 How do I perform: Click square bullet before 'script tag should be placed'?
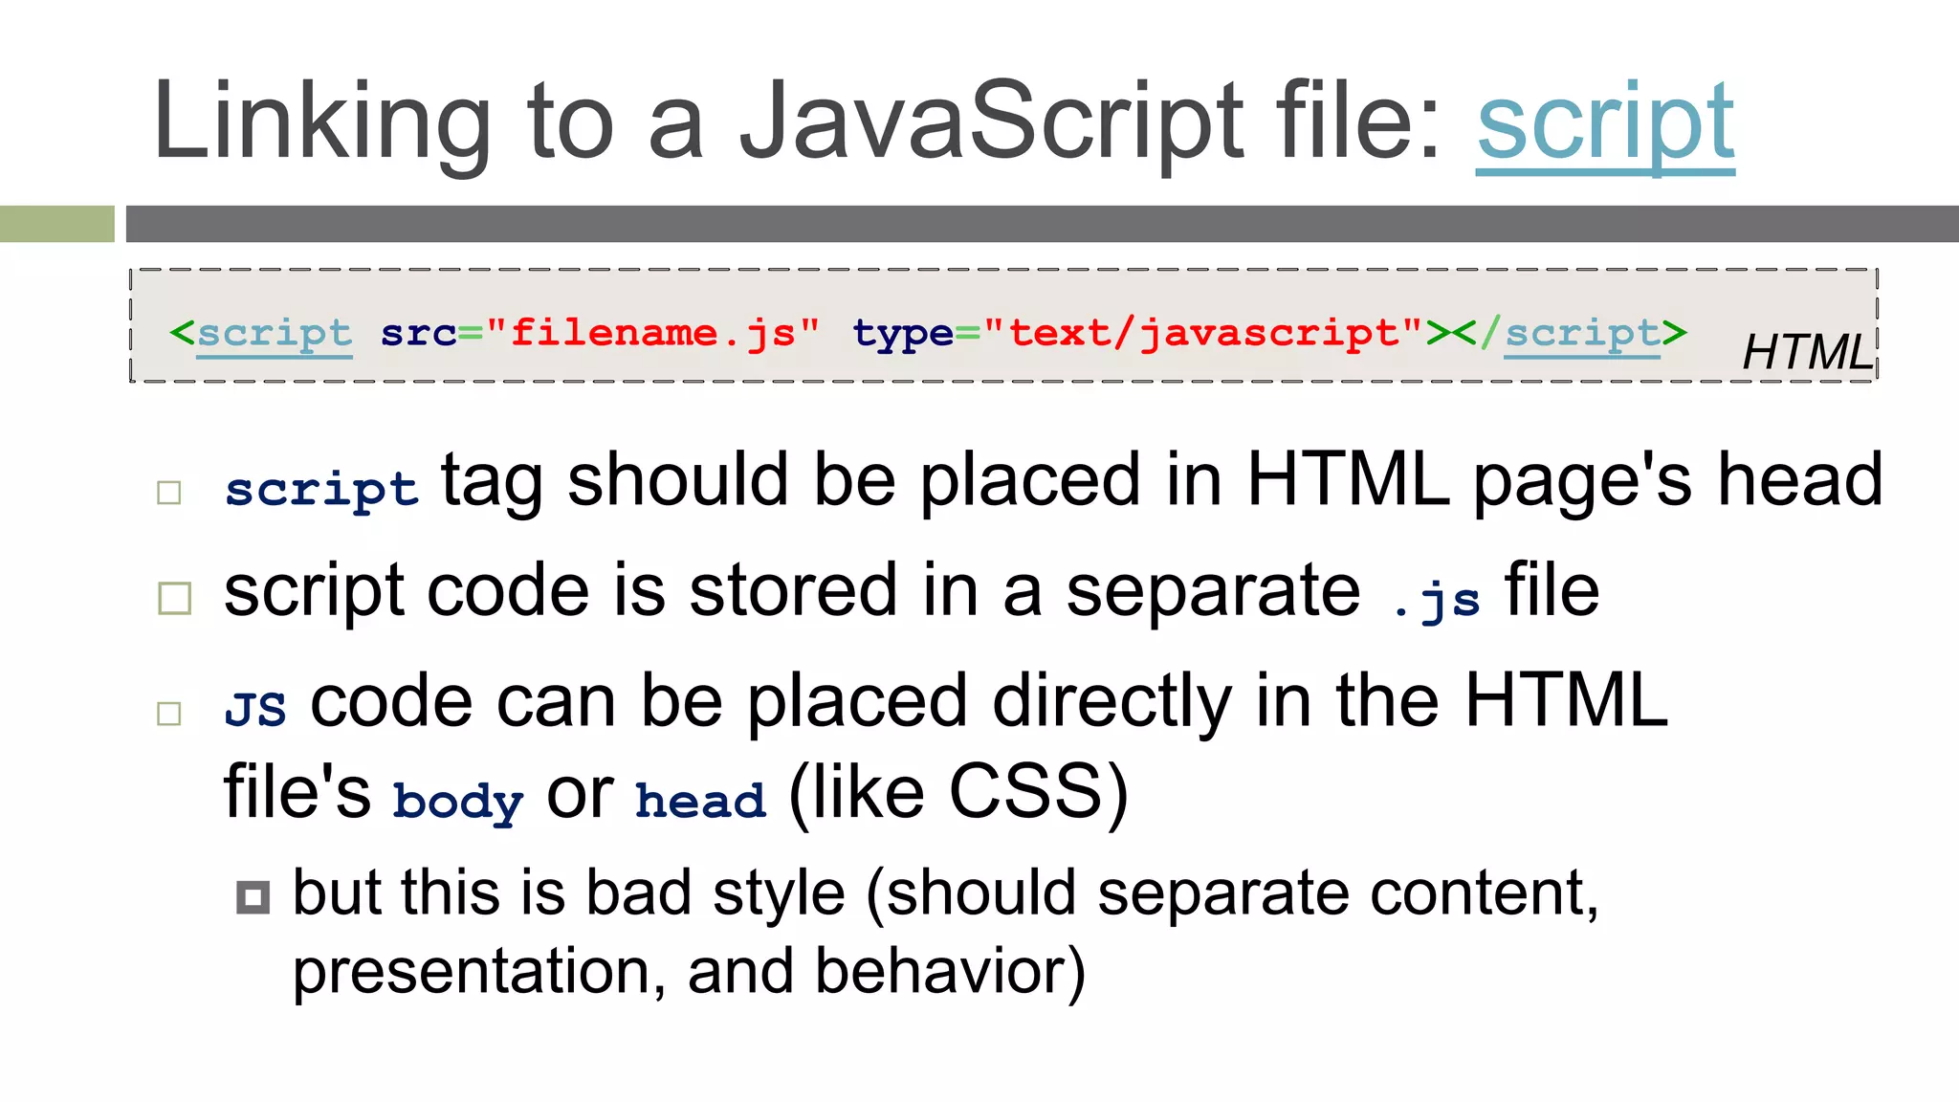pos(169,492)
